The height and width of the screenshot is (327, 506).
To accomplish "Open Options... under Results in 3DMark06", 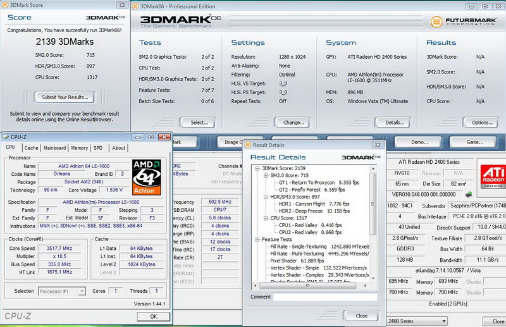I will [x=482, y=123].
